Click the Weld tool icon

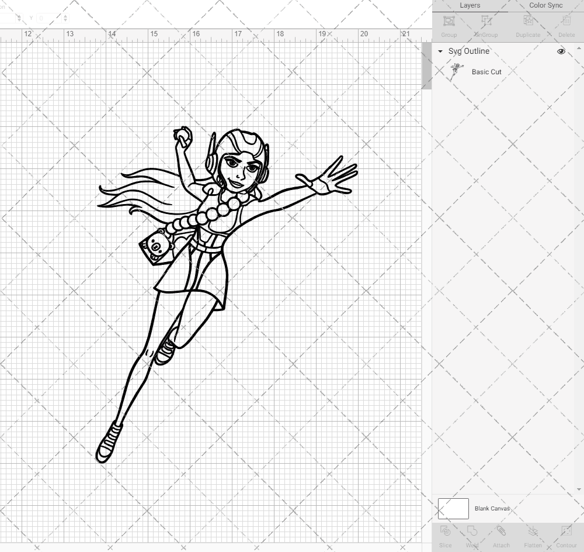pos(472,531)
